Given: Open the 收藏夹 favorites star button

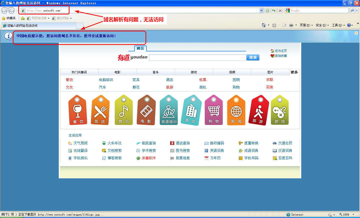Looking at the screenshot, I should [9, 18].
